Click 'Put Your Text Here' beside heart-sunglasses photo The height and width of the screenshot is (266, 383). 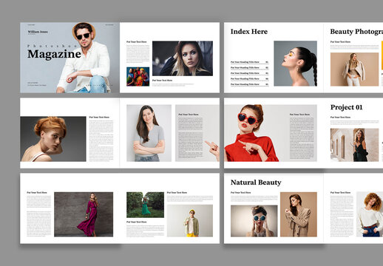point(299,115)
